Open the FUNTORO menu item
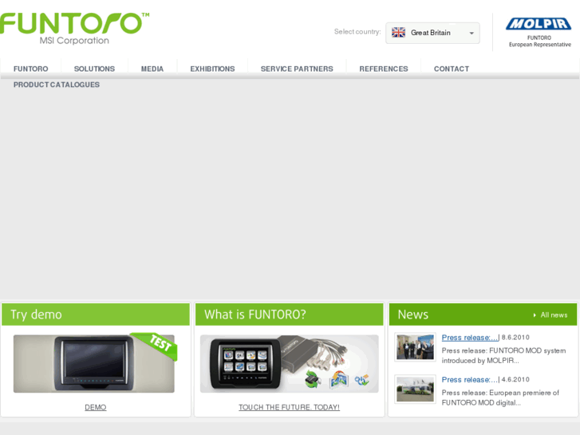580x435 pixels. point(30,69)
